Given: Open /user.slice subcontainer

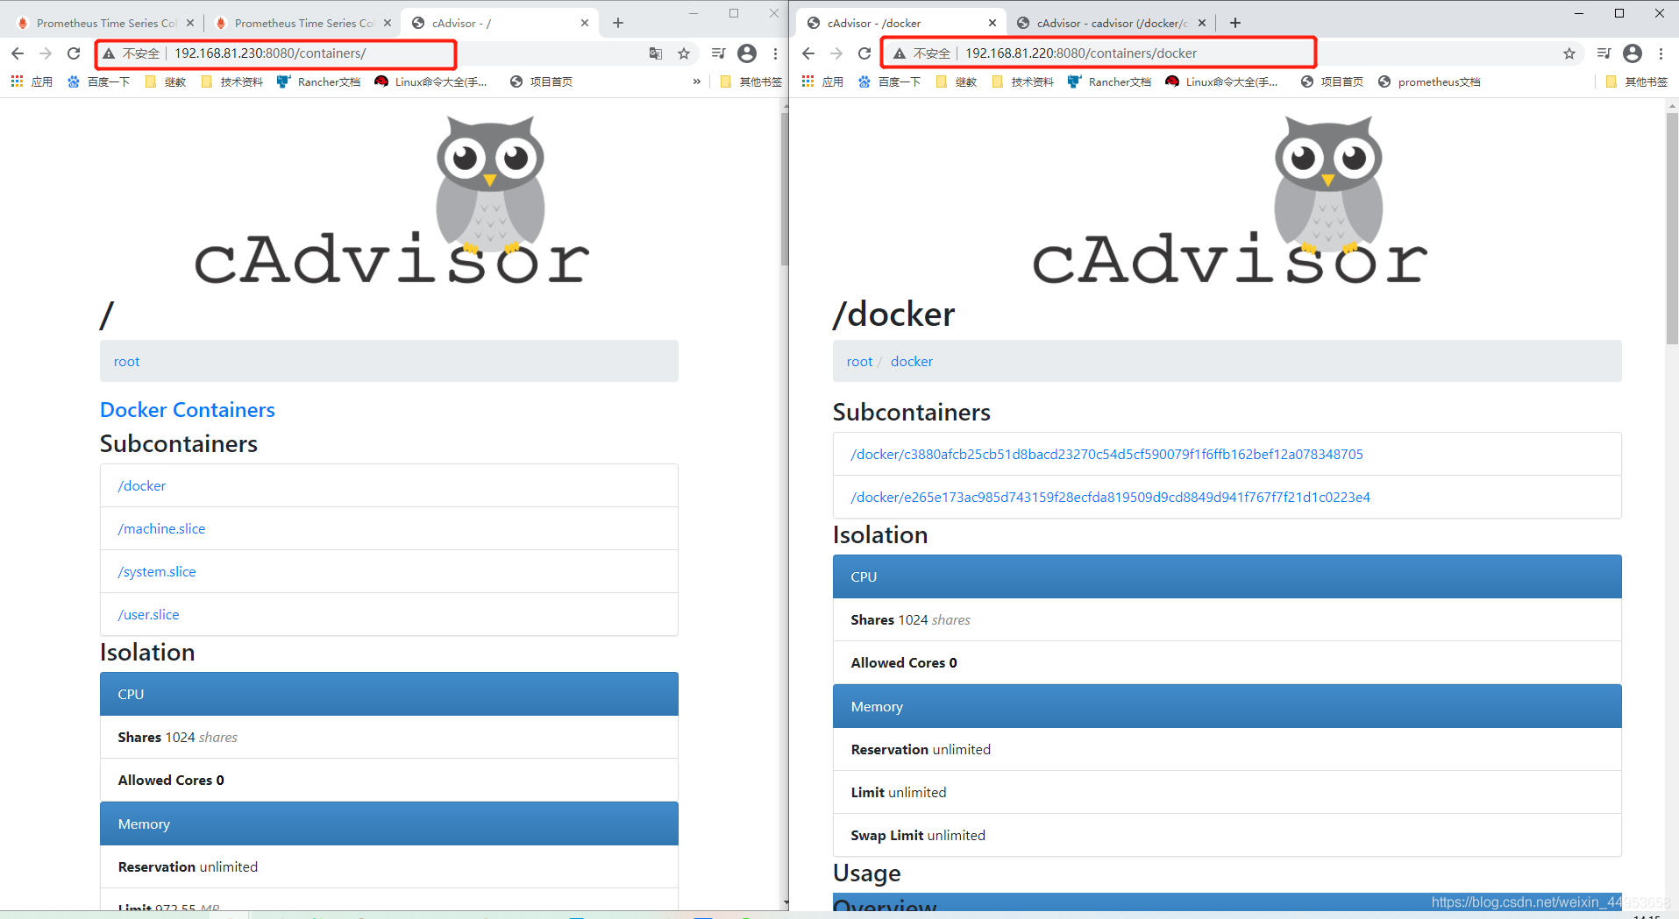Looking at the screenshot, I should tap(148, 614).
